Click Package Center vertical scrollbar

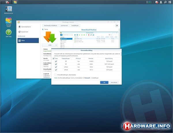pyautogui.click(x=119, y=38)
